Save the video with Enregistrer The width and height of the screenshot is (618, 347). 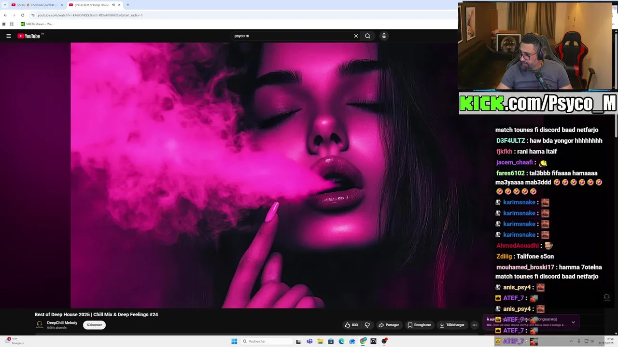[419, 325]
